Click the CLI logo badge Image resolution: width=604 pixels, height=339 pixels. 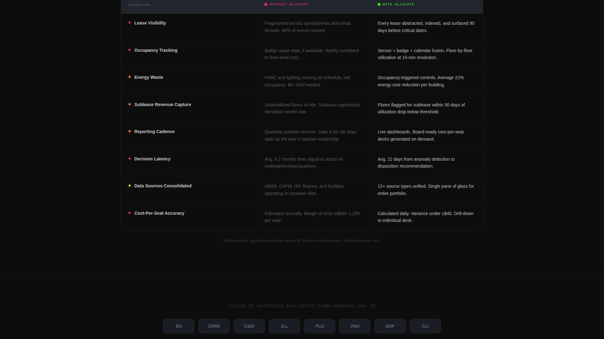(x=425, y=326)
